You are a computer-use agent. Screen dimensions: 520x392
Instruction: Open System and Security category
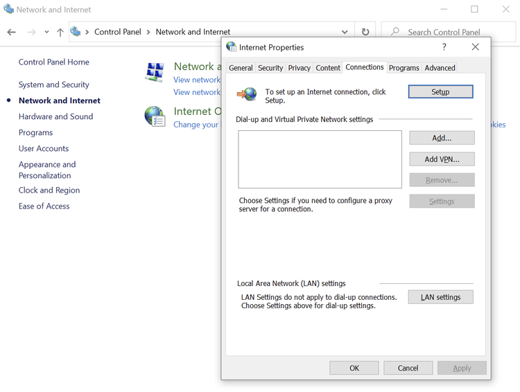click(54, 84)
